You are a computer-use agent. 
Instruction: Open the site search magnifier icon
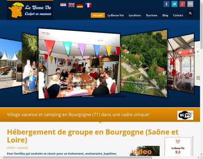pos(190,13)
